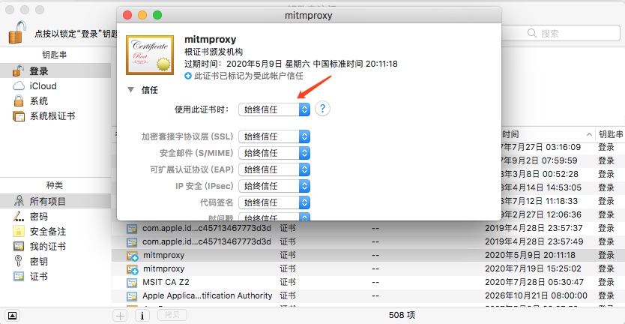Open the EAP trust dropdown
Screen dimensions: 625x324
point(274,169)
